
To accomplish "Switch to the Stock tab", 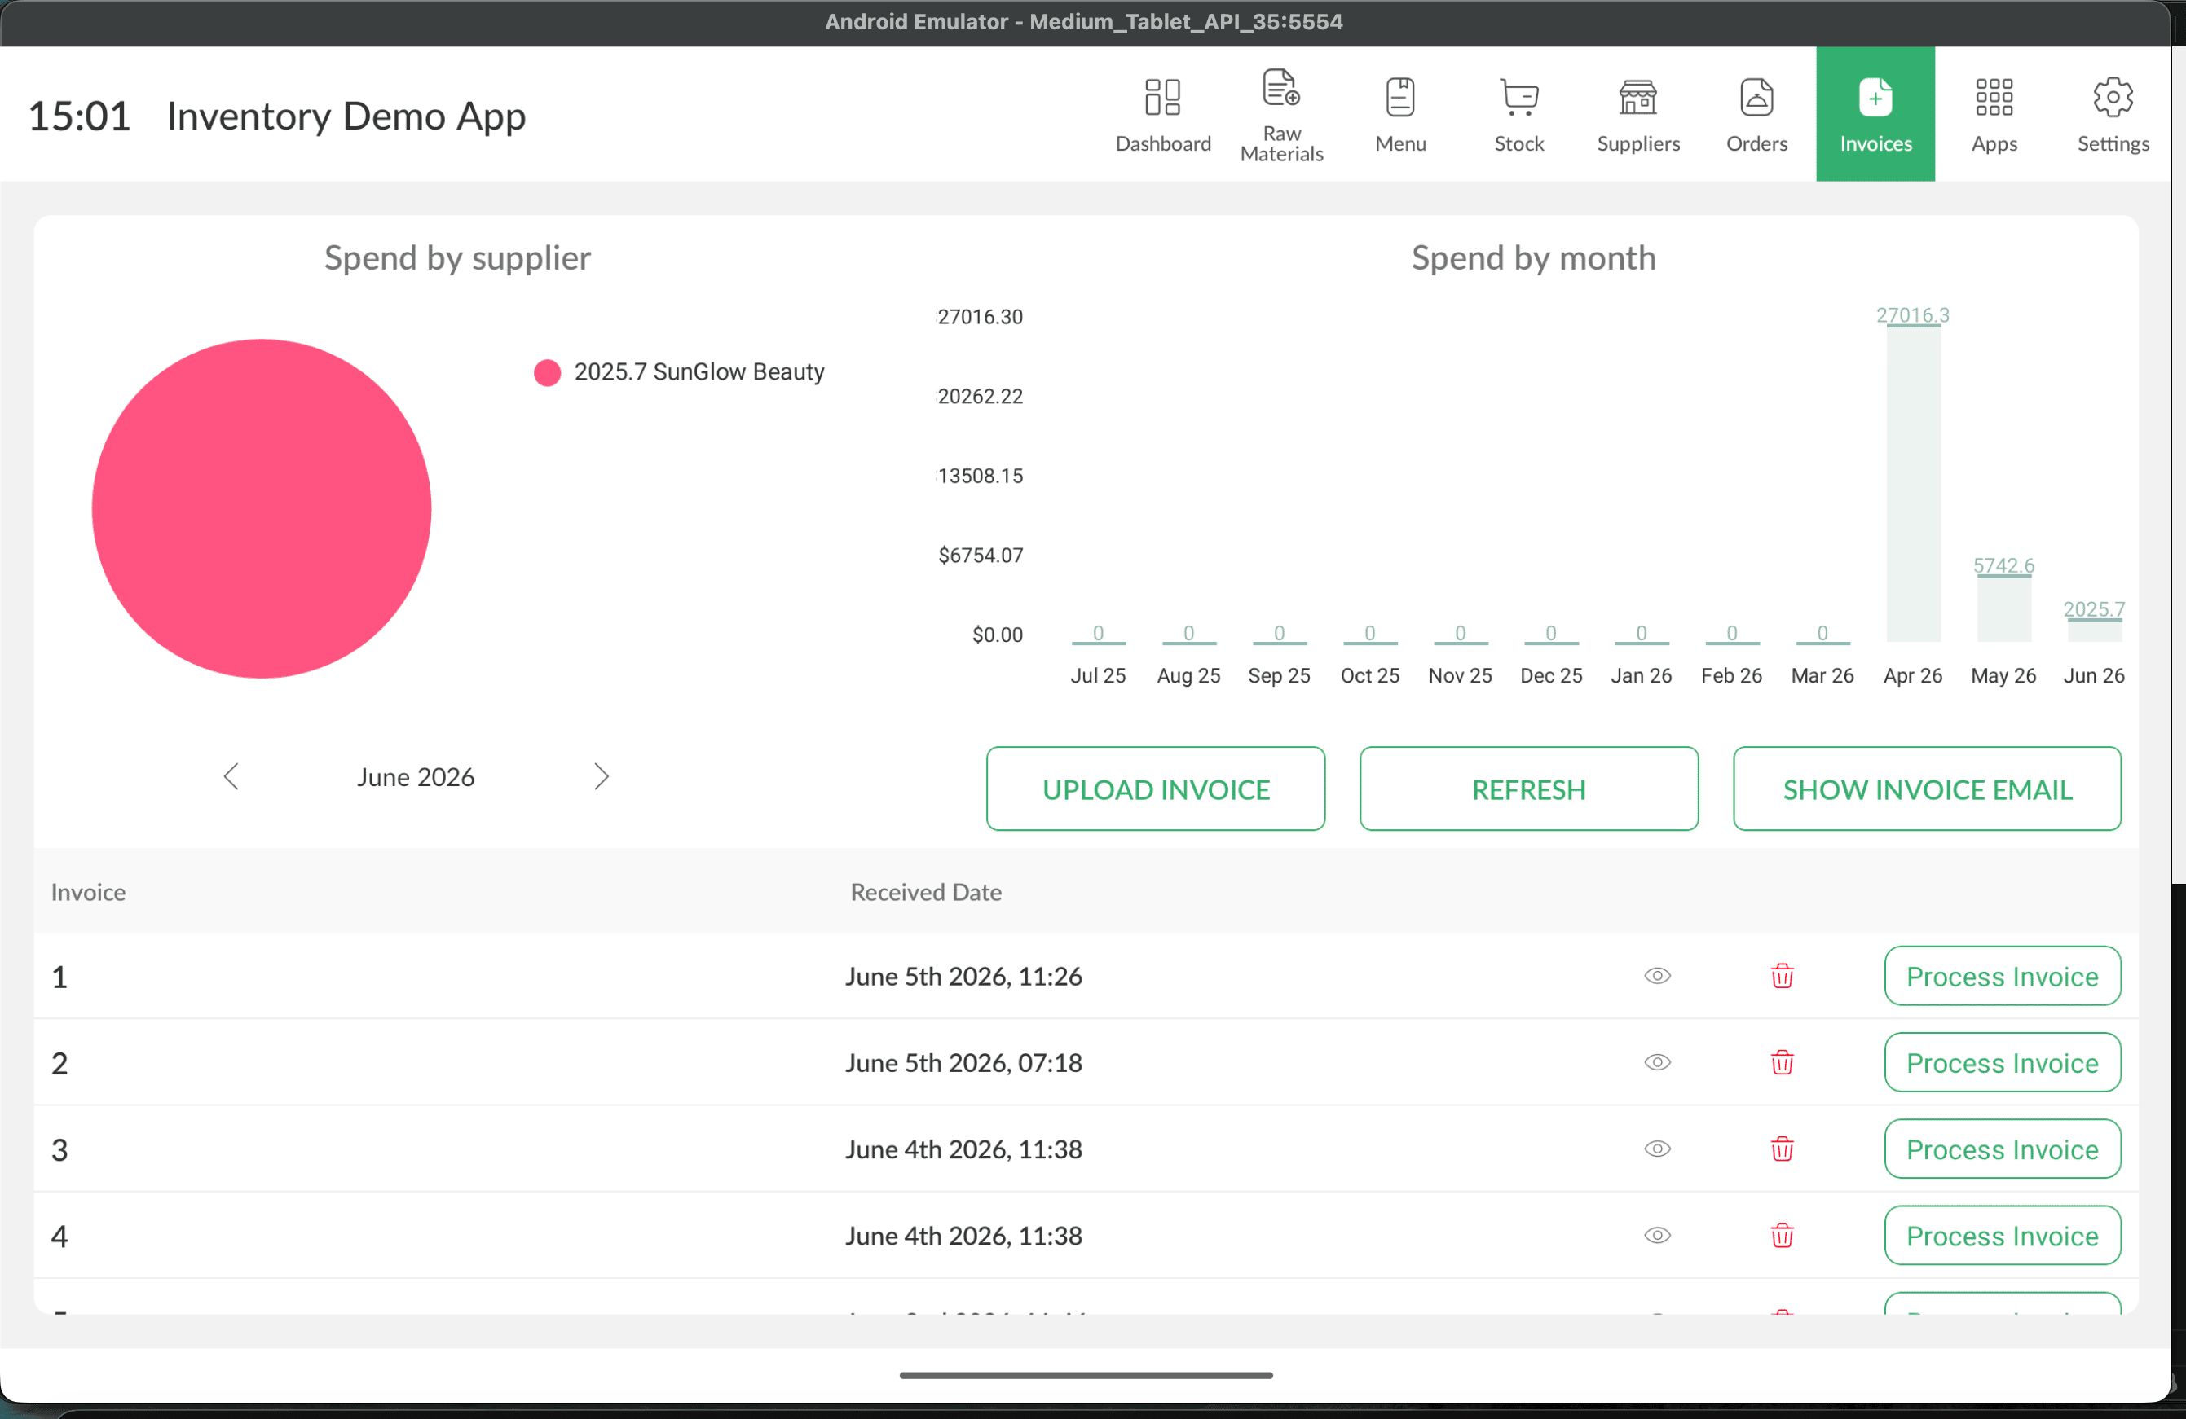I will tap(1519, 115).
